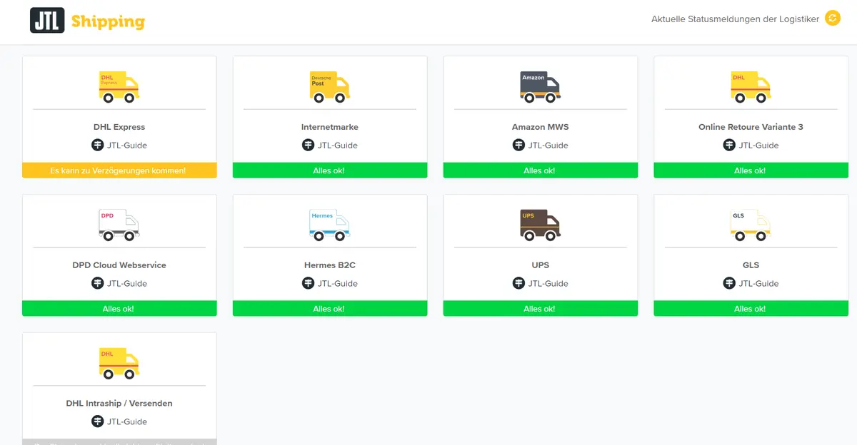Image resolution: width=857 pixels, height=445 pixels.
Task: Click the Amazon truck icon
Action: click(541, 87)
